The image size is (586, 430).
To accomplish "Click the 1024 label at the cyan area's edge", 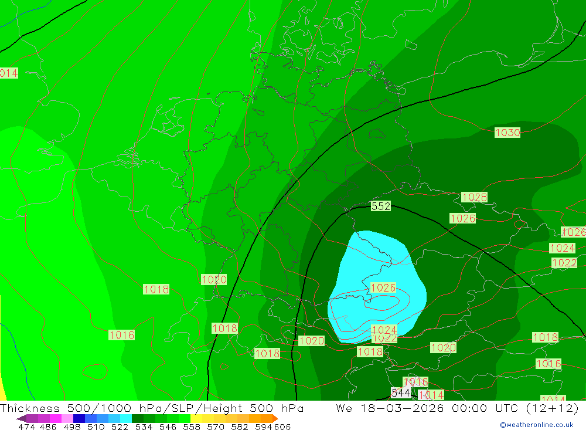I will click(x=384, y=330).
